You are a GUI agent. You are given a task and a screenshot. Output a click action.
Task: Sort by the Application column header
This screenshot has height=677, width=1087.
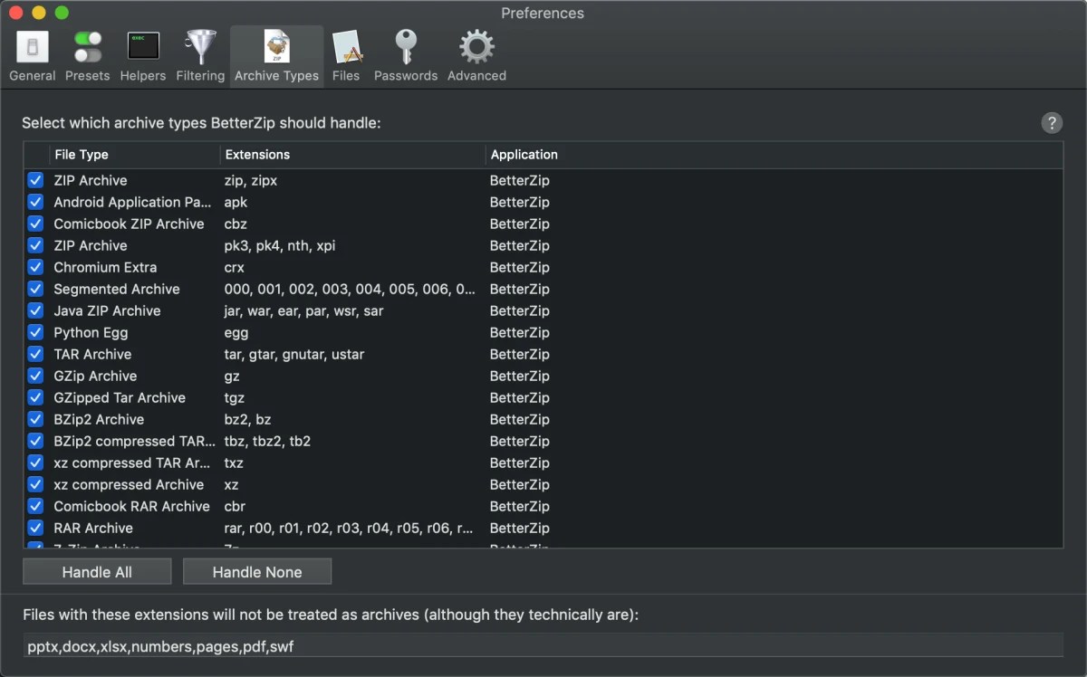[x=774, y=155]
